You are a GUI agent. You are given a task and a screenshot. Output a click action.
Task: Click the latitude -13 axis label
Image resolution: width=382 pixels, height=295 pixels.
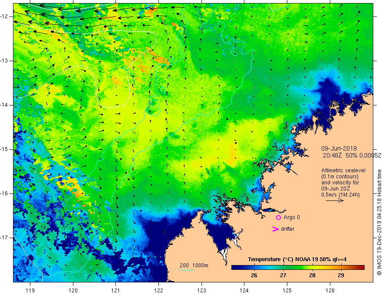[4, 61]
